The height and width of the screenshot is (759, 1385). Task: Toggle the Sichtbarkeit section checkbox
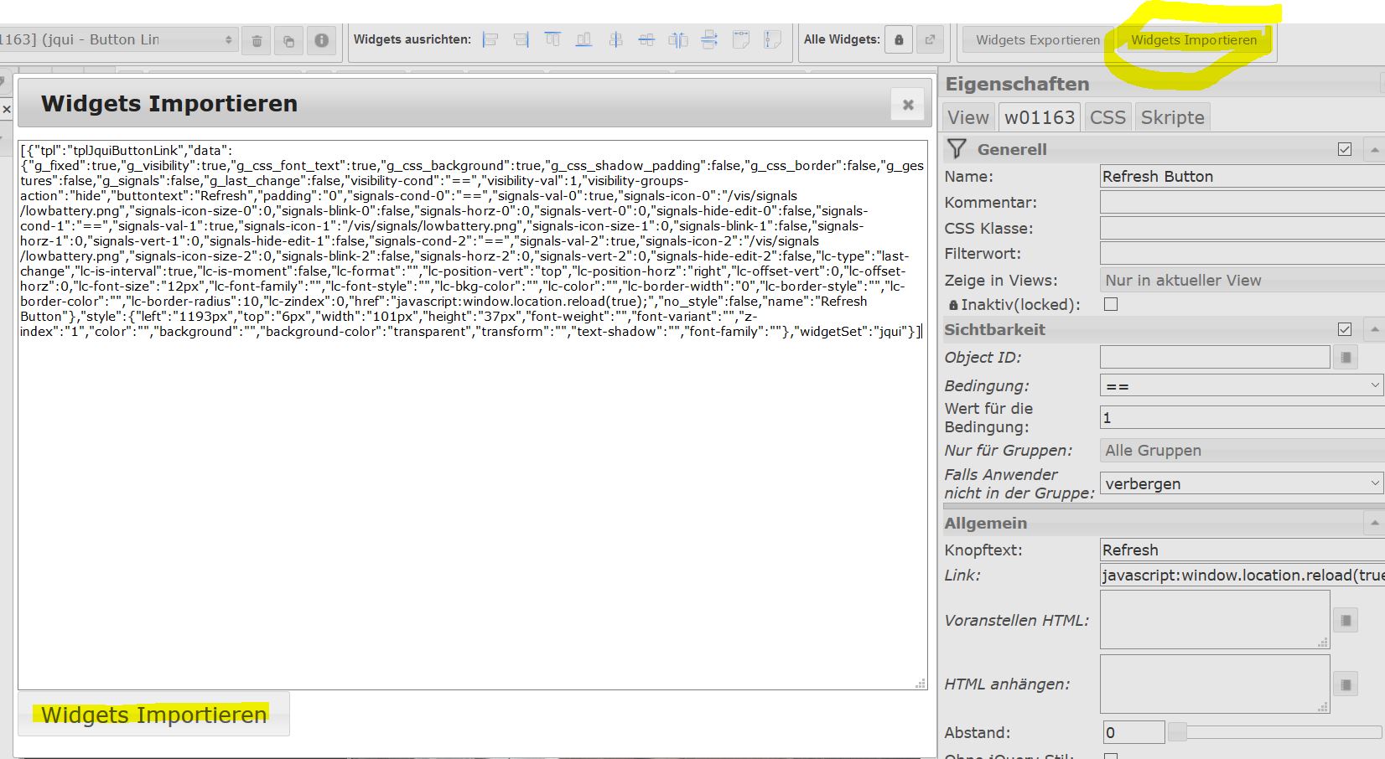[1345, 329]
